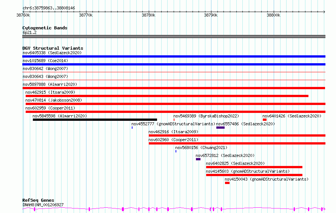The image size is (336, 213).
Task: Click the RefSeq Genes track heading
Action: [x=38, y=201]
